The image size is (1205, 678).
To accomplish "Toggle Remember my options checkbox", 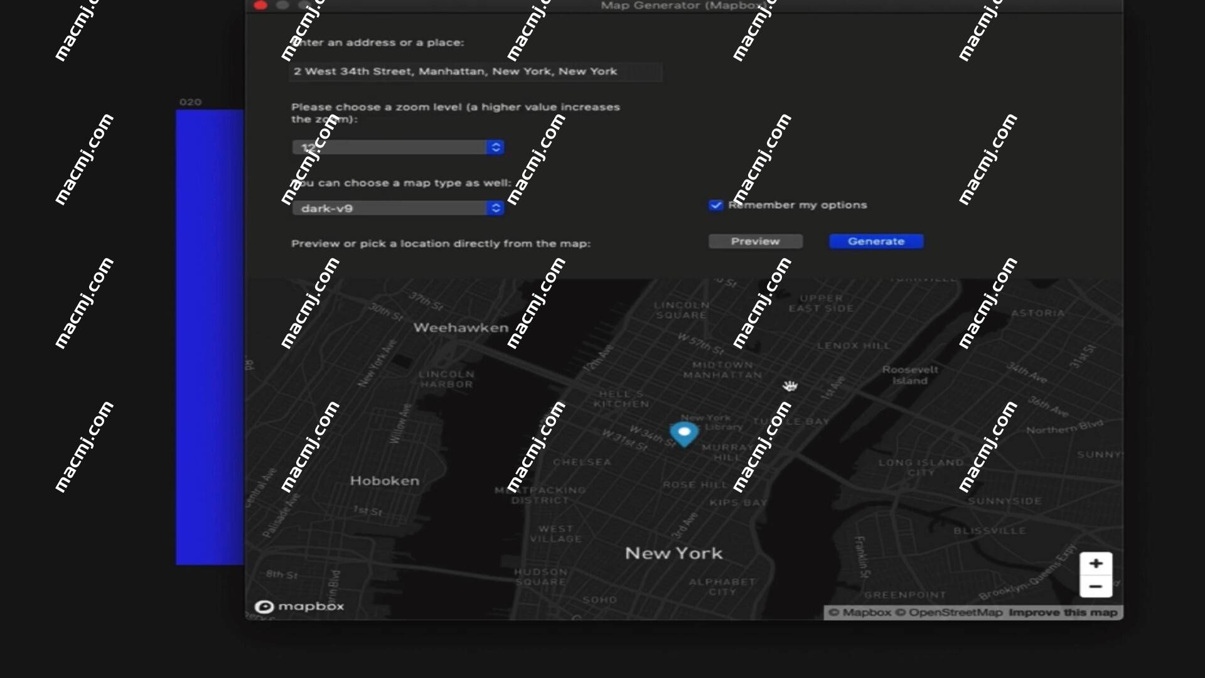I will tap(715, 205).
